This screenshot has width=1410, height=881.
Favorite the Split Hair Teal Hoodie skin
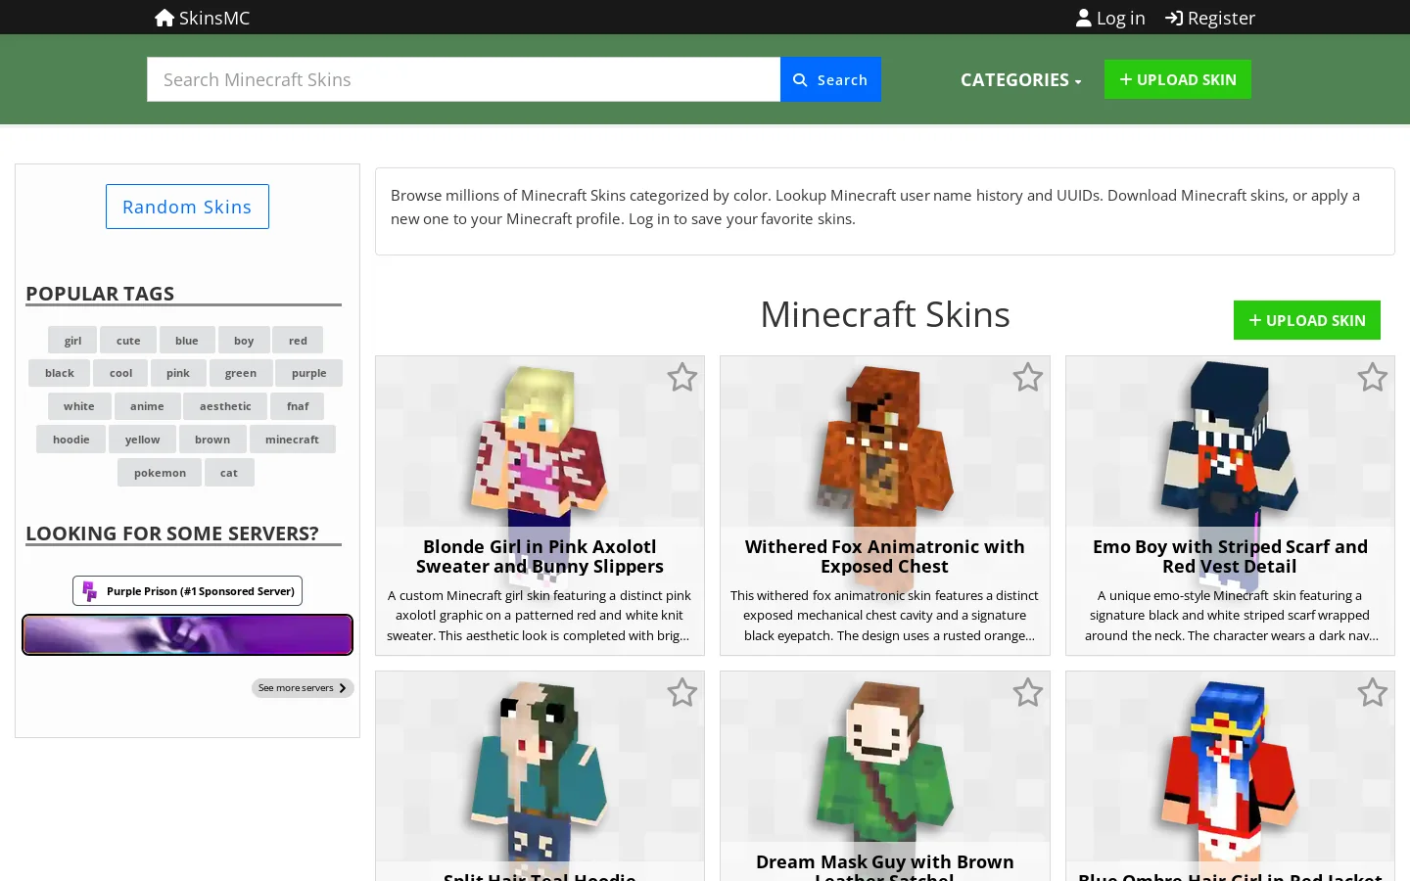tap(682, 692)
